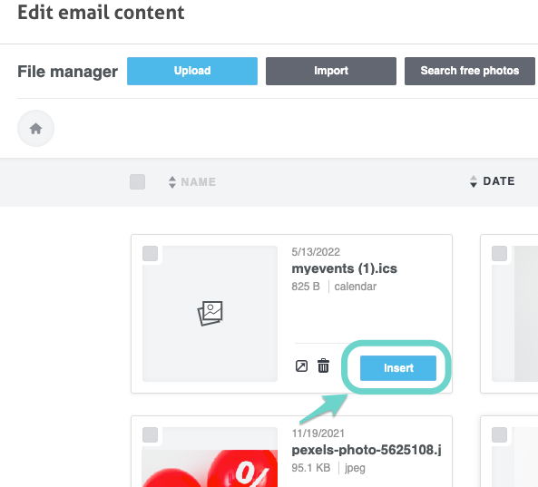Viewport: 538px width, 487px height.
Task: Go to the file manager home folder
Action: (35, 129)
